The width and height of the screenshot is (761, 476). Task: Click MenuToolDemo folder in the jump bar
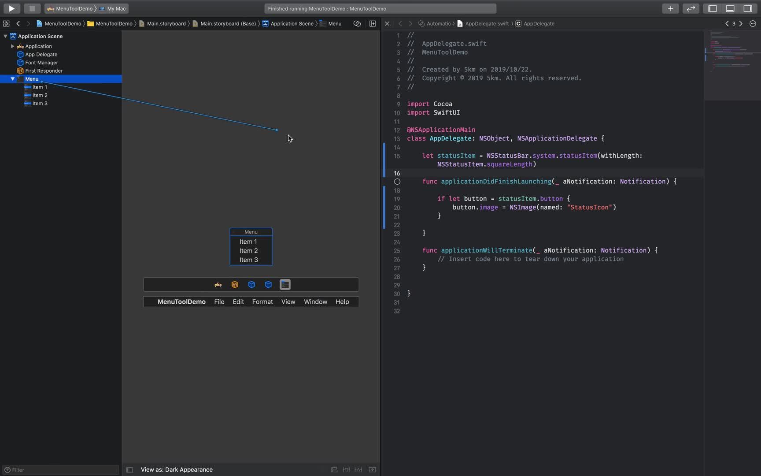coord(110,23)
